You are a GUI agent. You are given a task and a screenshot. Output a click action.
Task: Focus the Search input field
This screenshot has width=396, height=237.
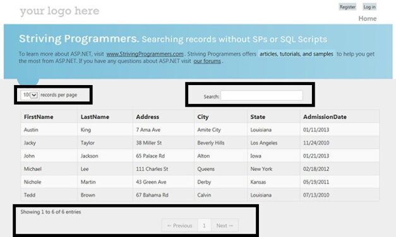(x=261, y=96)
